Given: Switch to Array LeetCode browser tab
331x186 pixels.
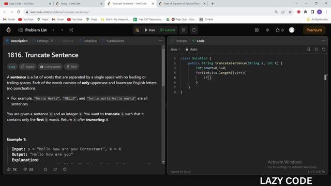Looking at the screenshot, I should (79, 4).
